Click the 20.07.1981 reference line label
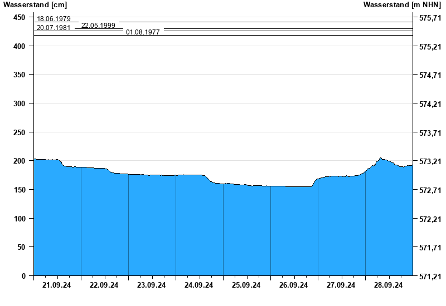This screenshot has height=306, width=446. pos(54,28)
